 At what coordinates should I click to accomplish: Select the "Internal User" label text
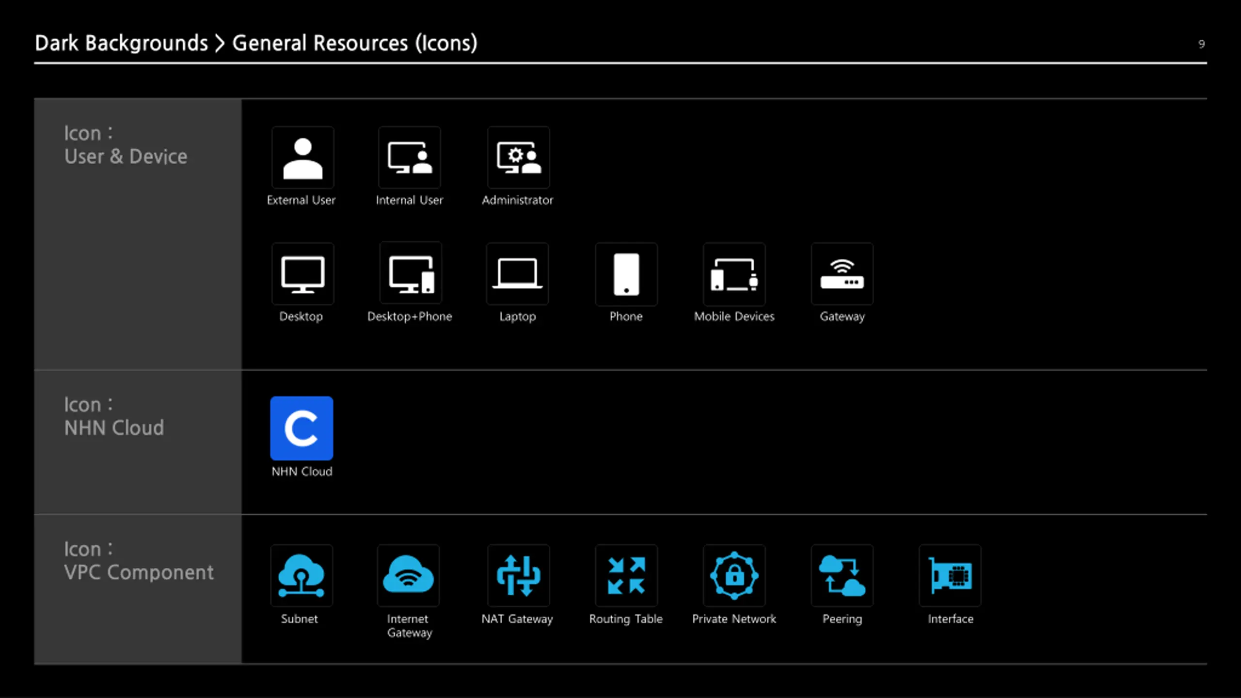(x=409, y=200)
